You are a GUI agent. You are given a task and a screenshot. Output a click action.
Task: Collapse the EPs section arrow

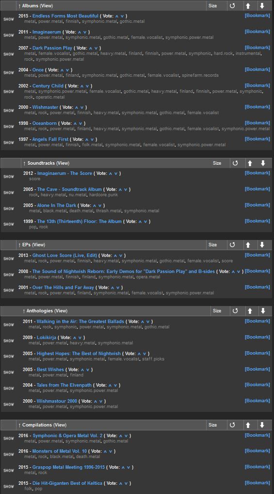pos(19,245)
